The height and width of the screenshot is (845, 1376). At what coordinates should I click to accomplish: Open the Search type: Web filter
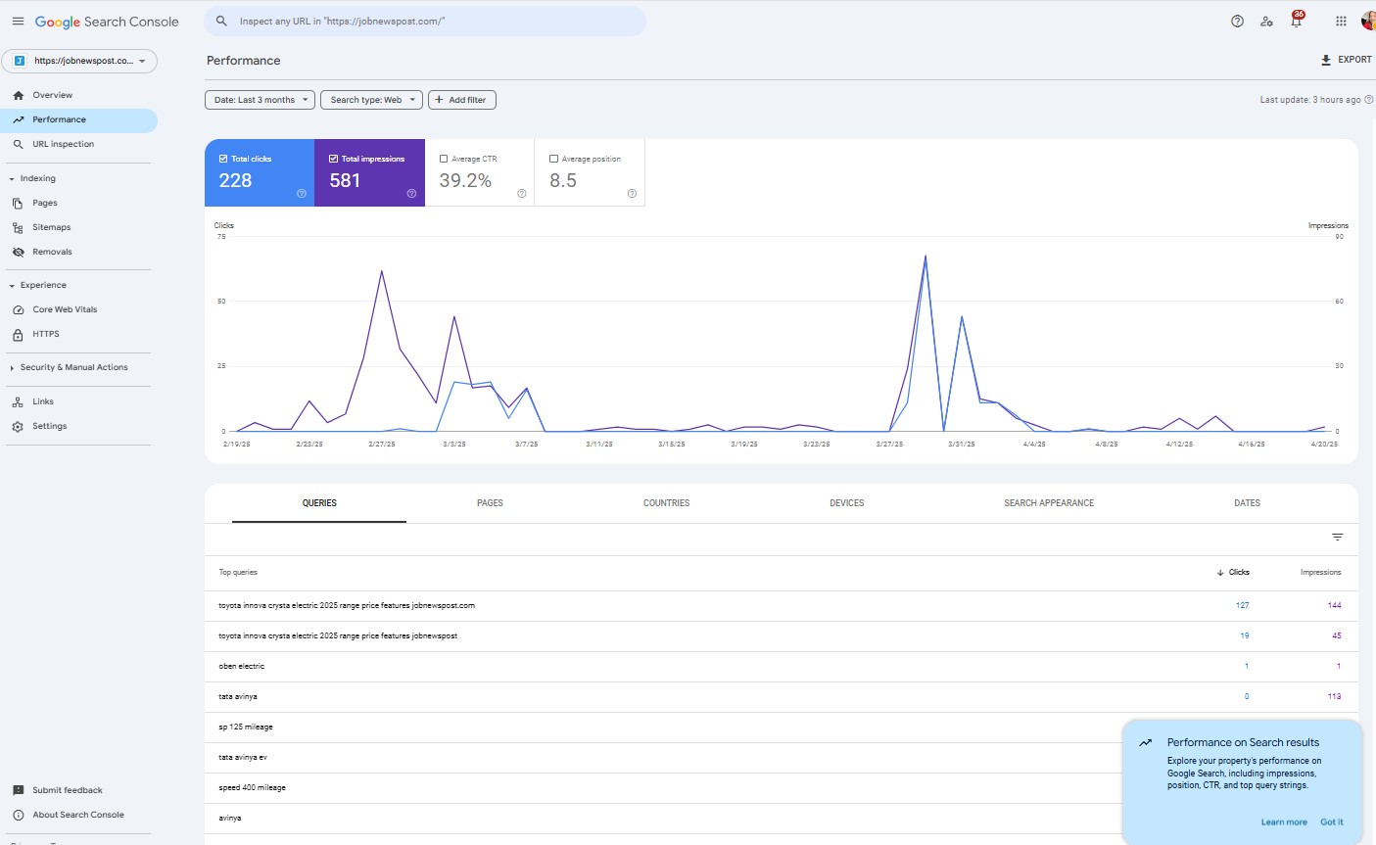(x=371, y=100)
